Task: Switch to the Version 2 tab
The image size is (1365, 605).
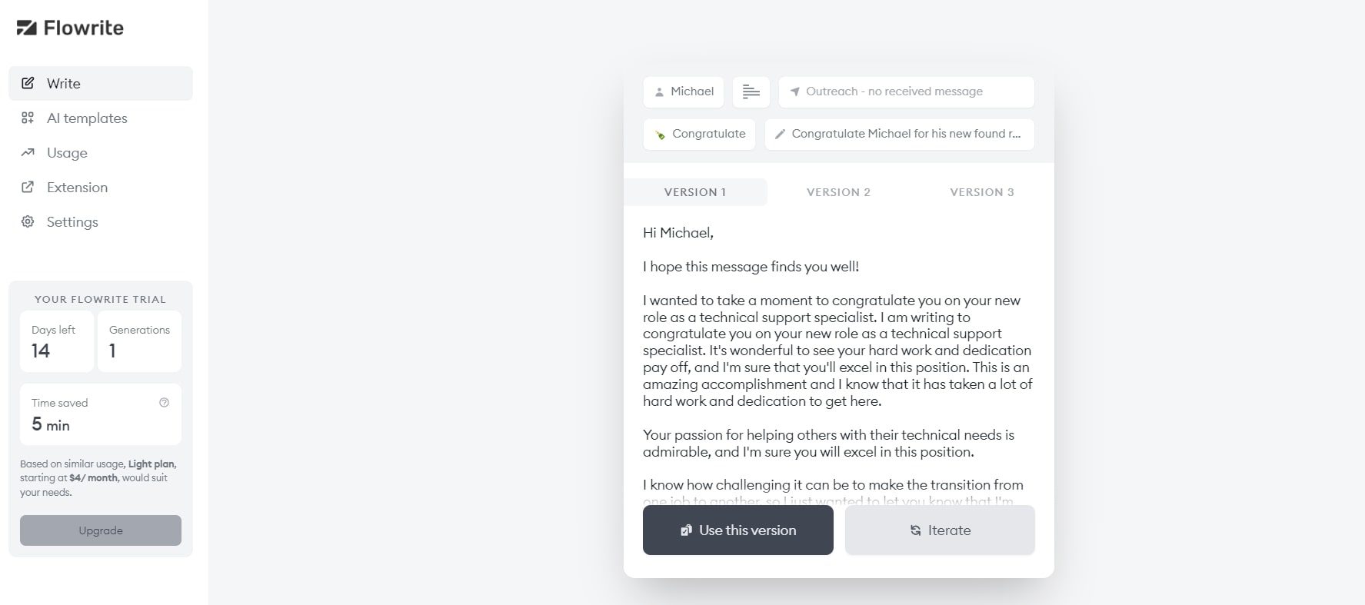Action: tap(838, 191)
